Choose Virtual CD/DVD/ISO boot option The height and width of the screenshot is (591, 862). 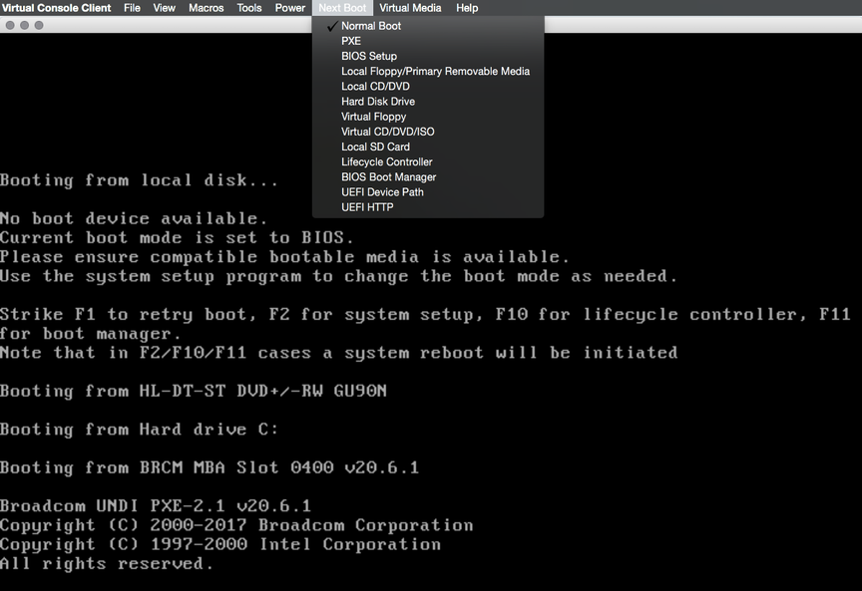click(x=428, y=132)
